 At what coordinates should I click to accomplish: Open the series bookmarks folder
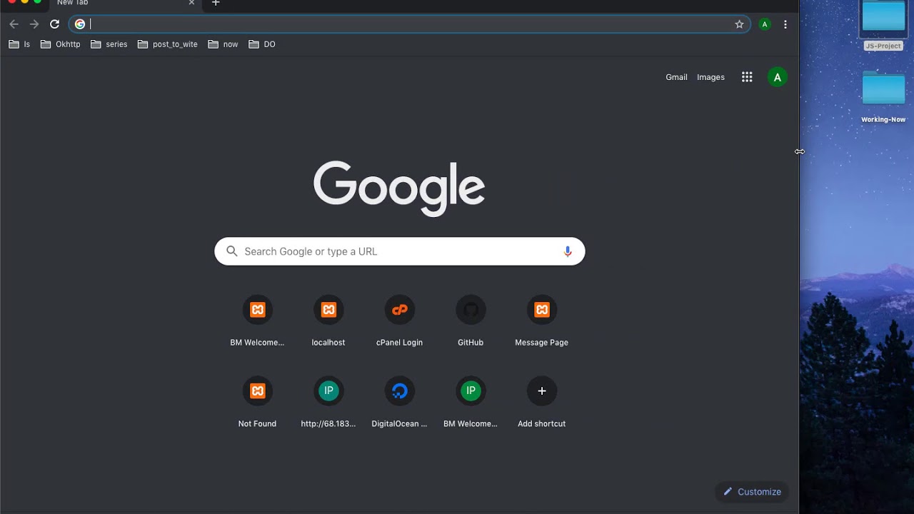tap(109, 44)
